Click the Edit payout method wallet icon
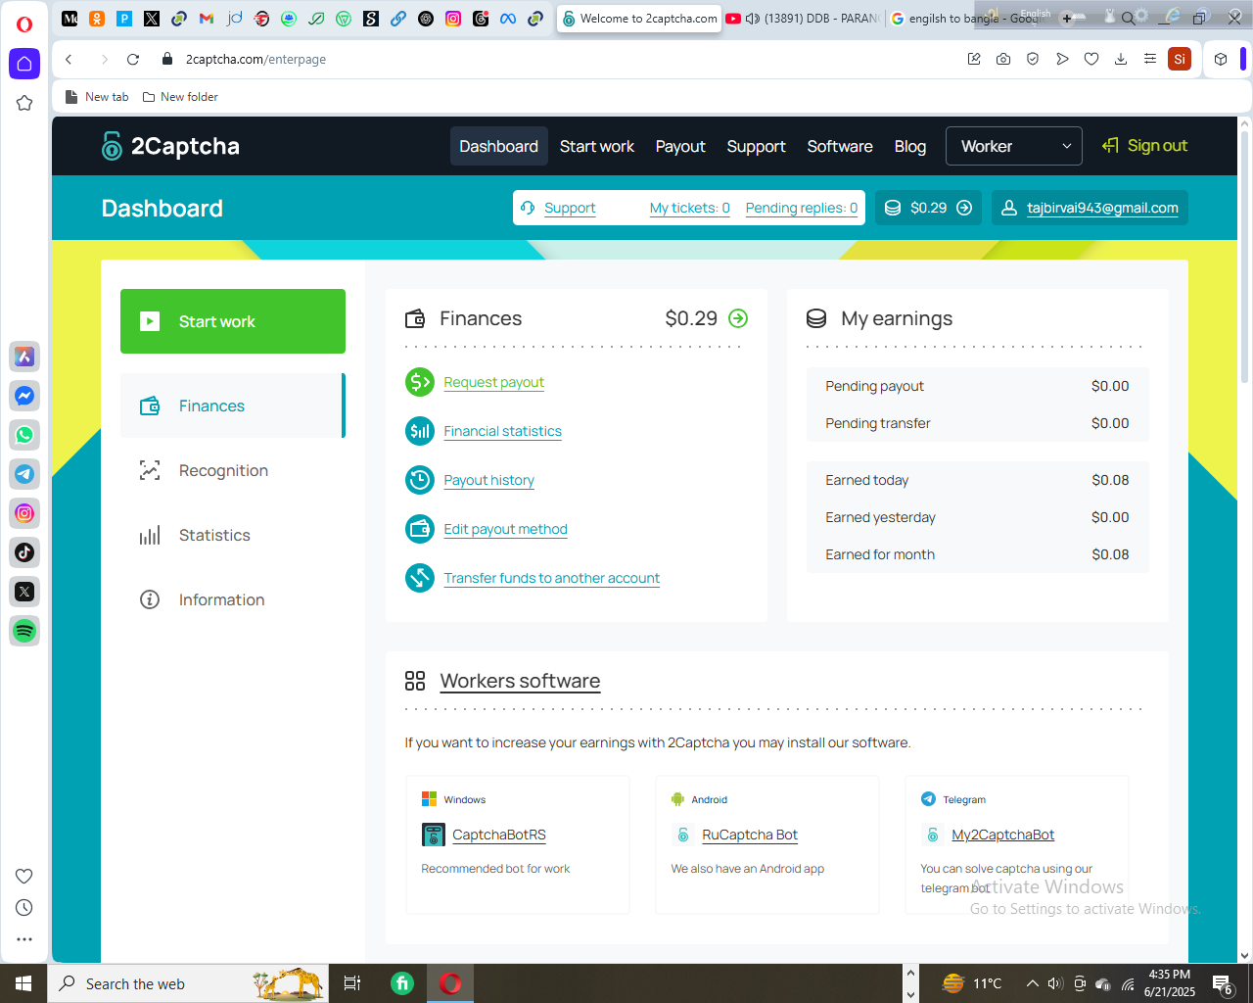This screenshot has height=1003, width=1253. [x=420, y=529]
